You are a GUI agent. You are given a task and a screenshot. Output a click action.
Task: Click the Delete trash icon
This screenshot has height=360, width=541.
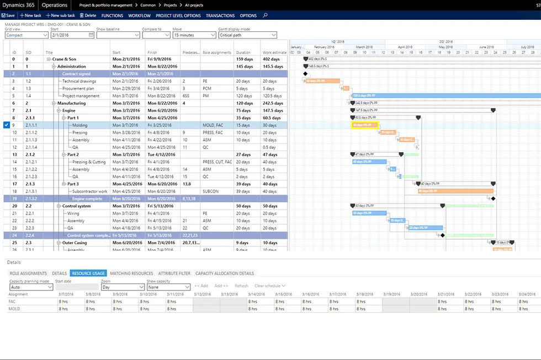pos(82,15)
